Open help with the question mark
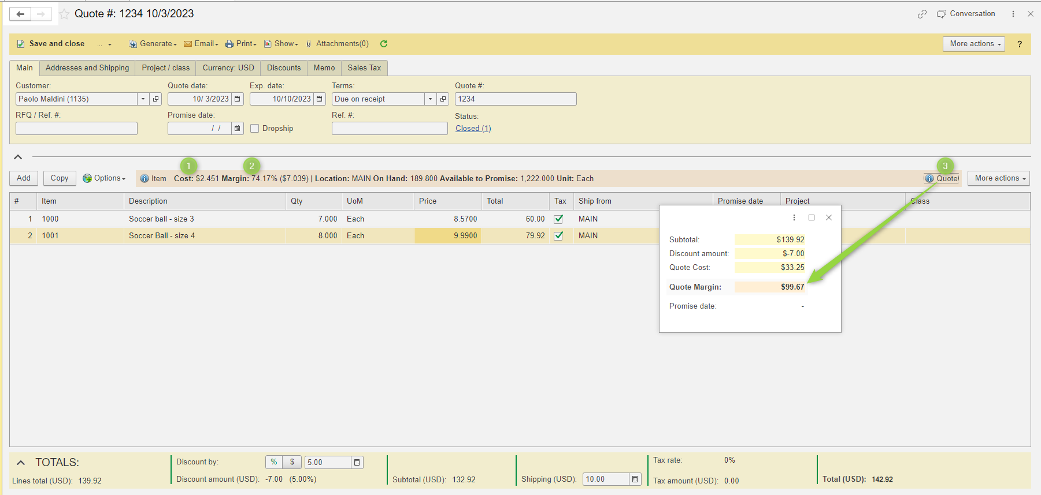Image resolution: width=1041 pixels, height=495 pixels. pos(1020,44)
